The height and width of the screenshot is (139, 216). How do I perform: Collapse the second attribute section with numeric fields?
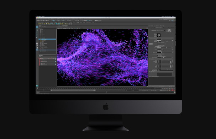coord(149,59)
